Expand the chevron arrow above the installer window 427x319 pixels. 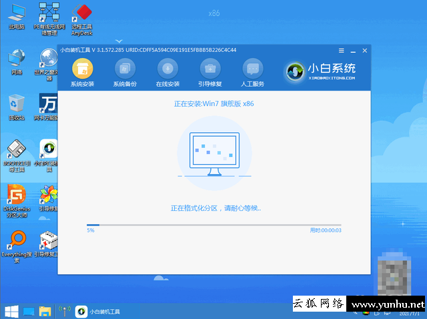[119, 41]
